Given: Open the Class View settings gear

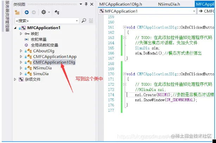Looking at the screenshot, I should coord(44,12).
